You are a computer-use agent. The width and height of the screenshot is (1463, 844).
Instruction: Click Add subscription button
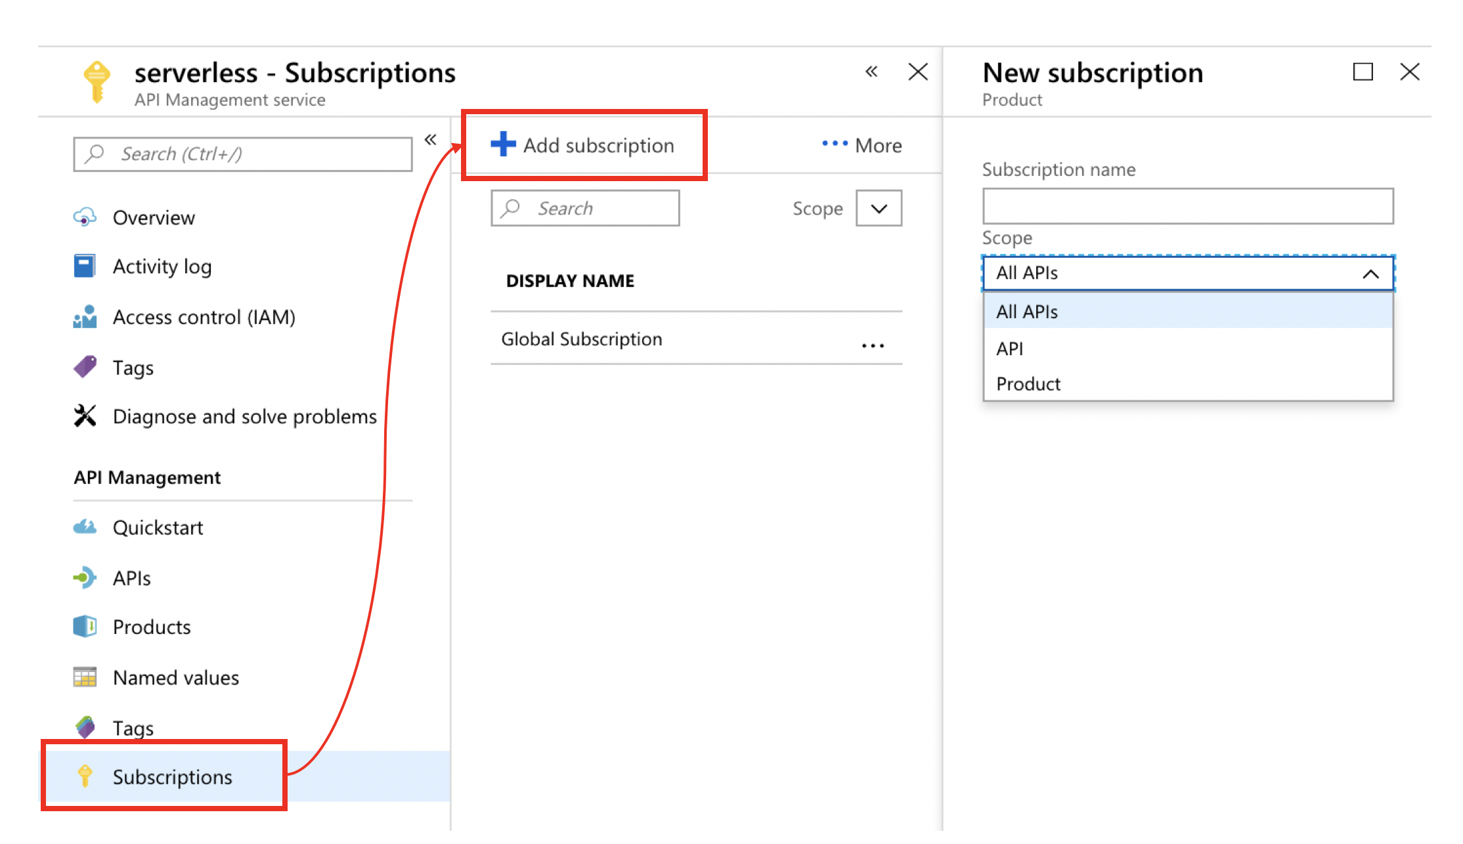(x=583, y=144)
